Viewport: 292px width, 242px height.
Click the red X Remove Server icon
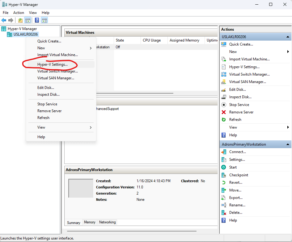[224, 112]
